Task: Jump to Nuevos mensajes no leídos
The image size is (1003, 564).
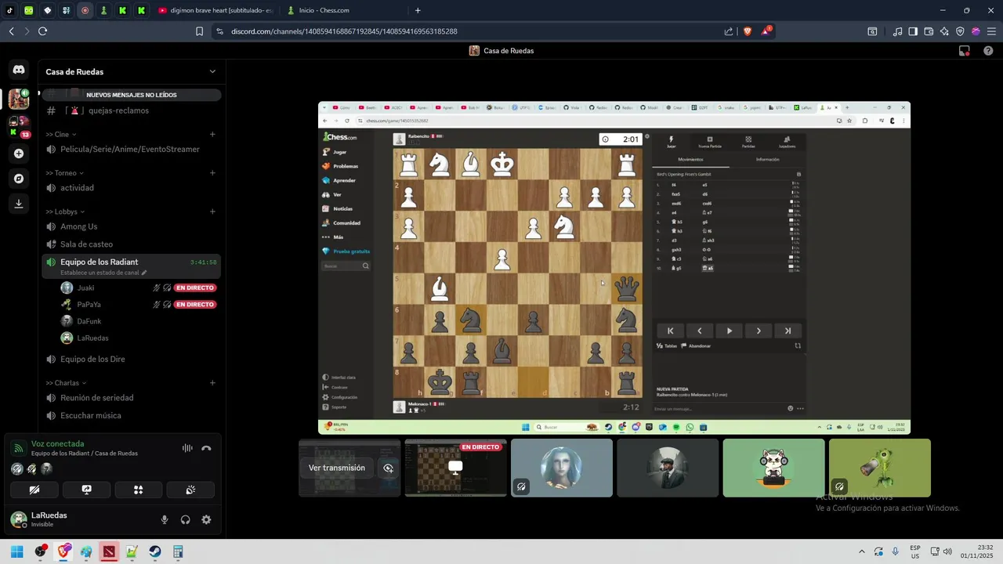Action: click(x=132, y=95)
